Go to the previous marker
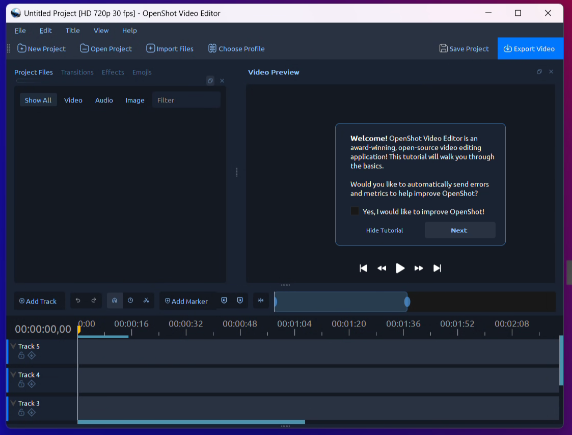The width and height of the screenshot is (572, 435). coord(224,301)
